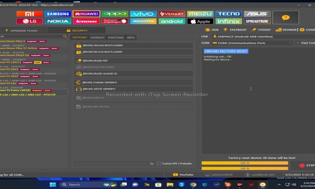Click [BROM] ERASE FRP
Image resolution: width=315 pixels, height=189 pixels.
(x=133, y=61)
